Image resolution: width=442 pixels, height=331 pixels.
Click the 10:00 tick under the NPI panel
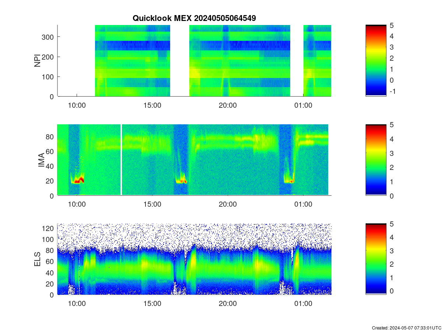77,105
